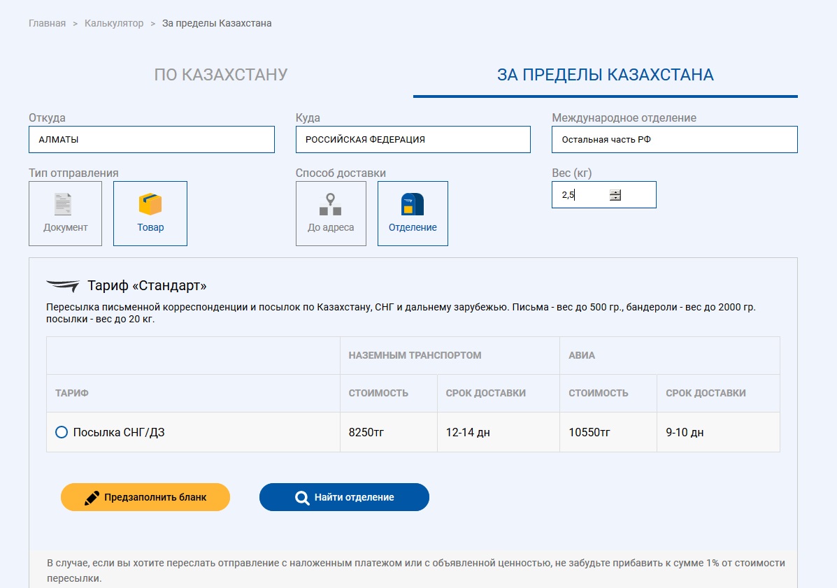This screenshot has width=837, height=588.
Task: Switch to the По Казахстану tab
Action: point(221,75)
